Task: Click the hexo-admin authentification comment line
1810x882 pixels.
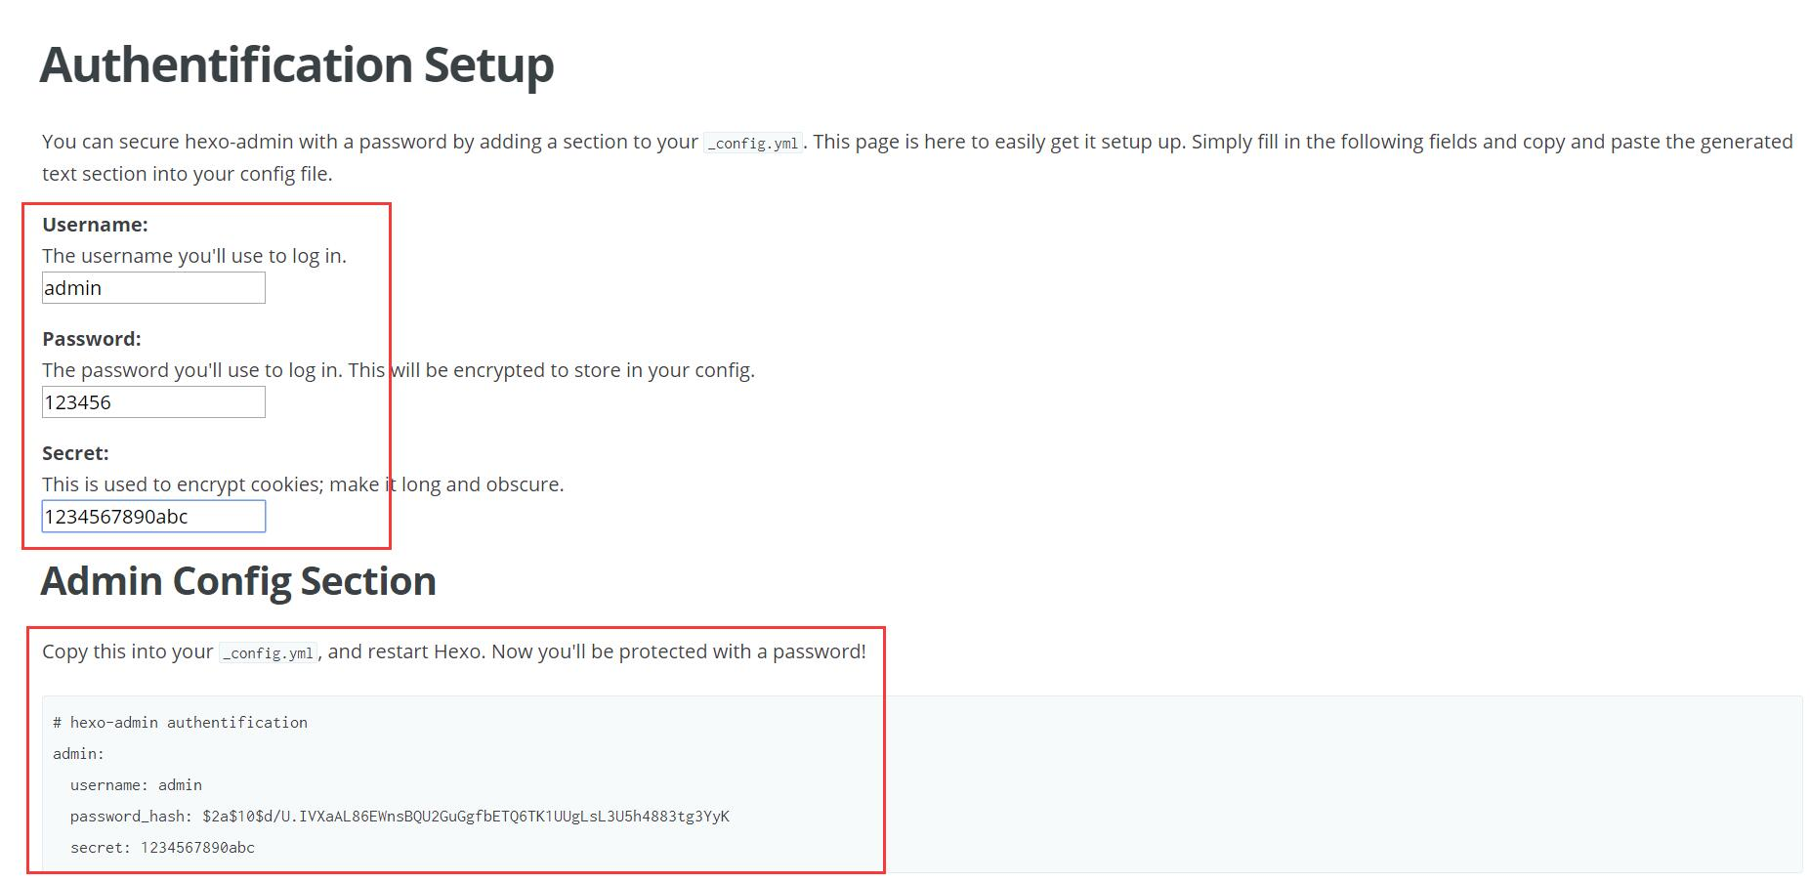Action: click(181, 723)
